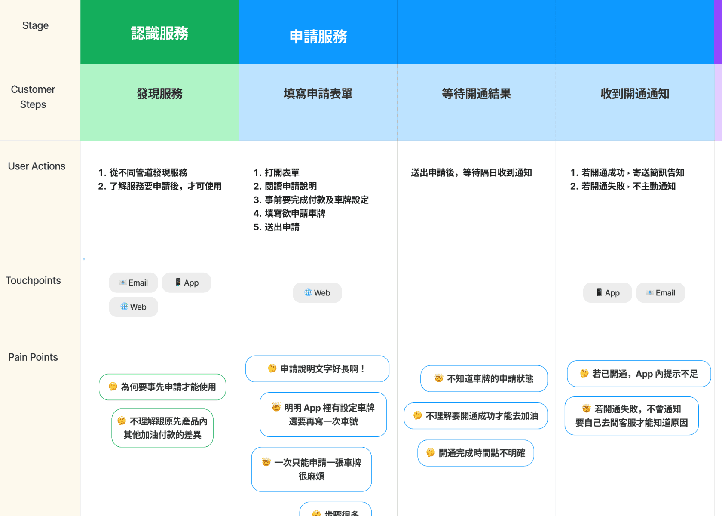Select the Email touchpoint chip under 認識服務
The image size is (722, 516).
pyautogui.click(x=133, y=283)
